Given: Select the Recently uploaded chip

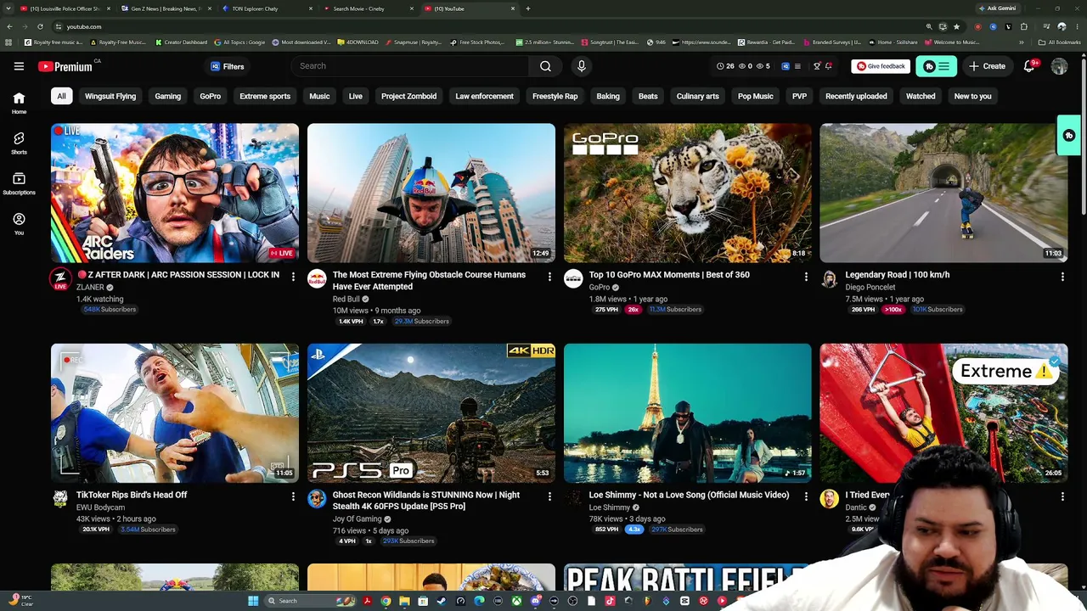Looking at the screenshot, I should tap(856, 96).
